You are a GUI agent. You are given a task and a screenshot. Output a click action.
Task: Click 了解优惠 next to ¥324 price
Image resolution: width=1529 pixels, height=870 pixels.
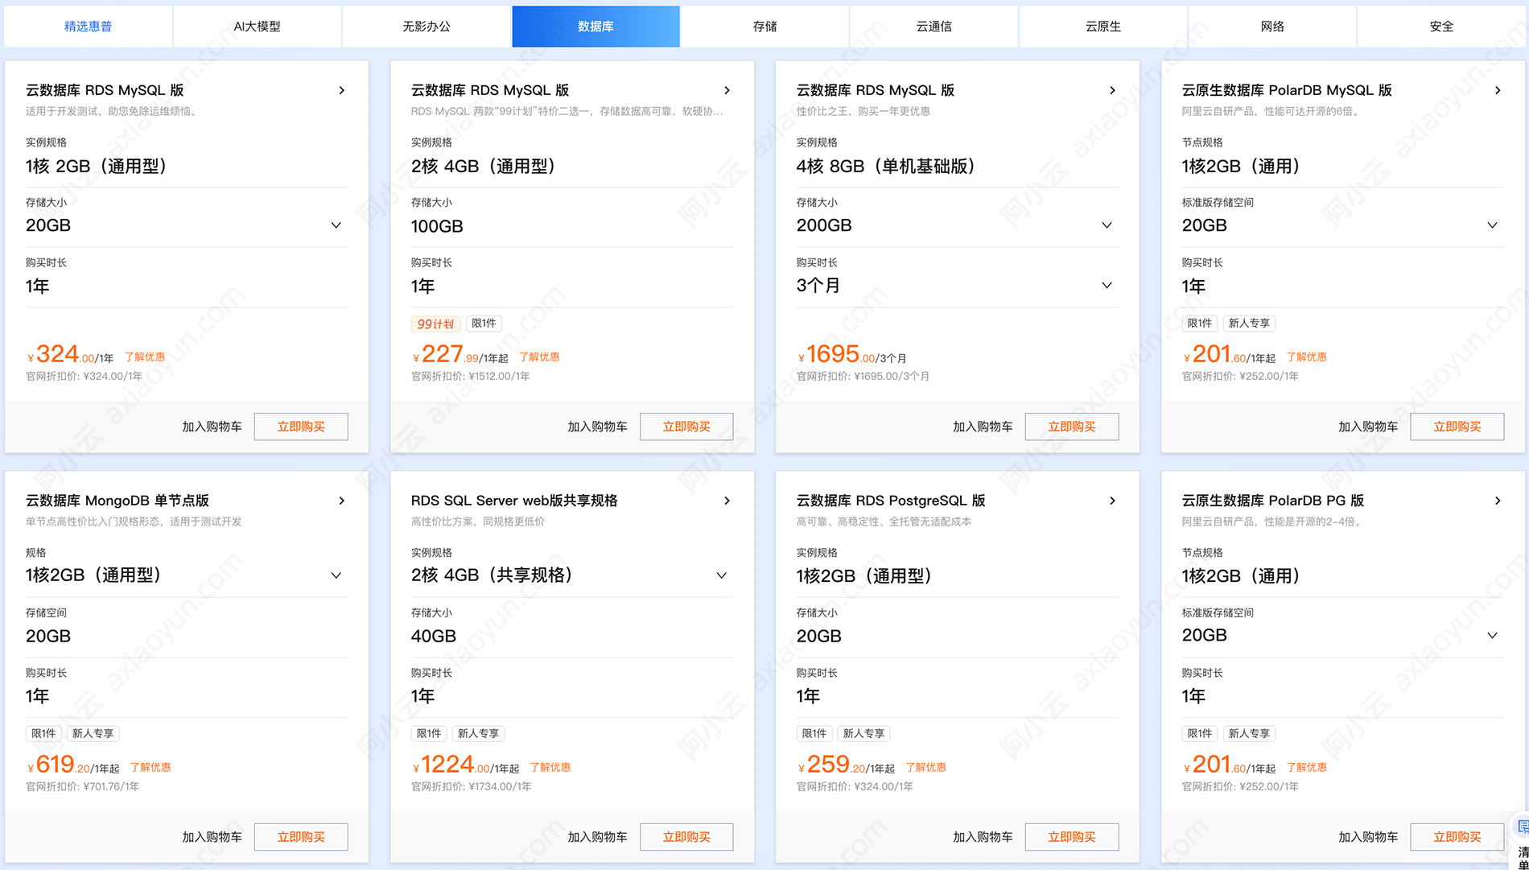[x=145, y=357]
